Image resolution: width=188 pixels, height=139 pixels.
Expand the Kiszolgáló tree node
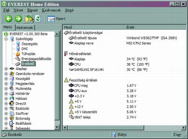(x=6, y=79)
